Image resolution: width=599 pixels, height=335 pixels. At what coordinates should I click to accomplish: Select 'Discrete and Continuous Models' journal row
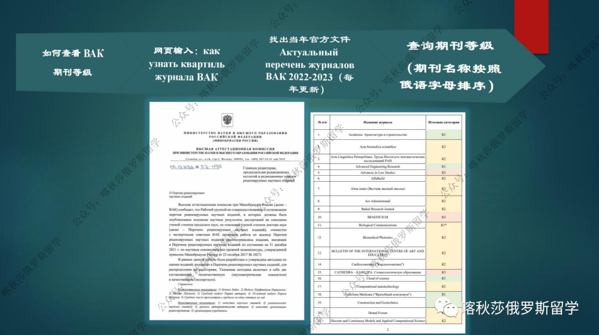388,321
